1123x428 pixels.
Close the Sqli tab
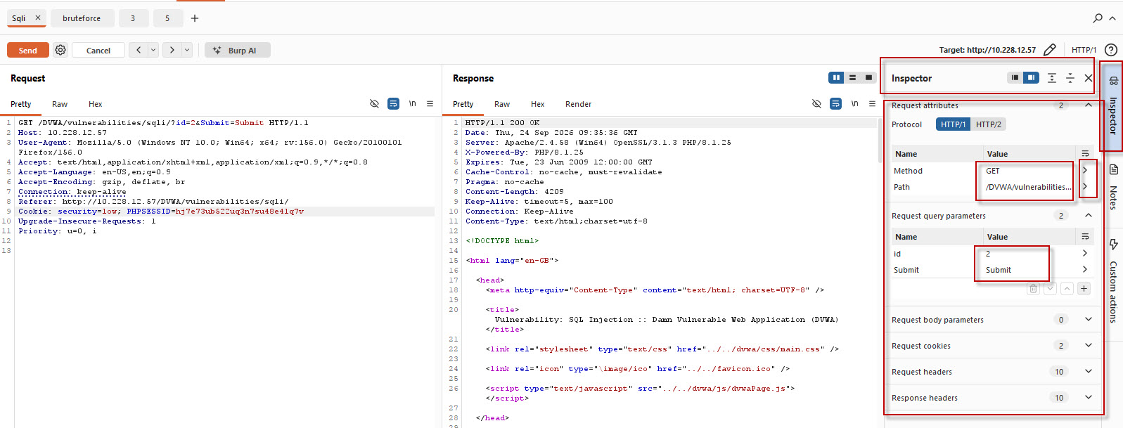(38, 18)
